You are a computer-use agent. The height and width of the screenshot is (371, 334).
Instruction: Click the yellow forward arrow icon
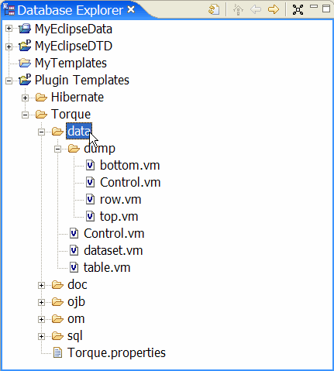(274, 10)
